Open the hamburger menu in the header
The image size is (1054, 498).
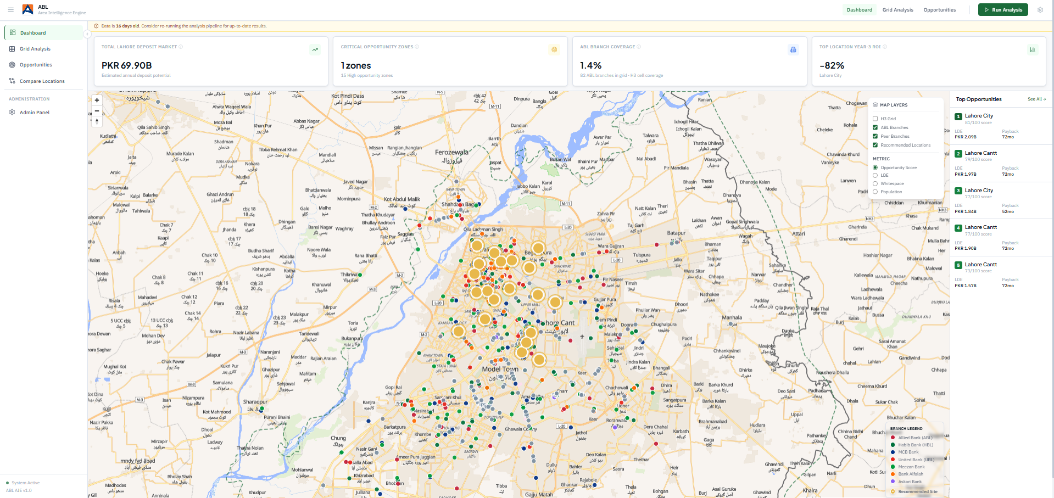click(x=10, y=10)
